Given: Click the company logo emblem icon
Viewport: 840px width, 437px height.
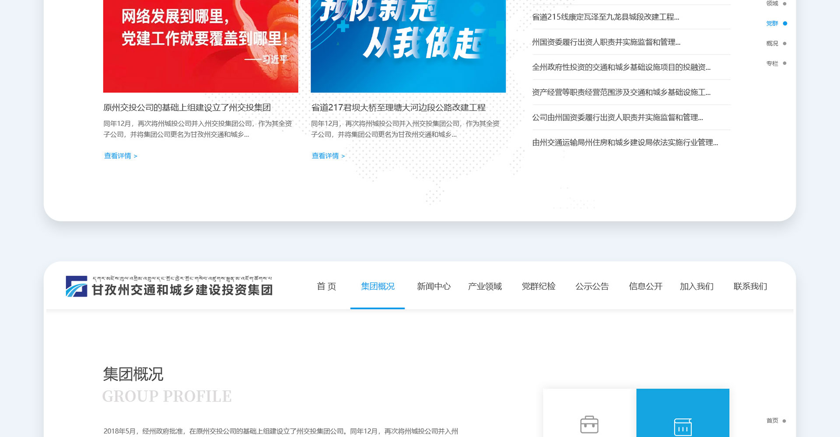Looking at the screenshot, I should pyautogui.click(x=77, y=286).
